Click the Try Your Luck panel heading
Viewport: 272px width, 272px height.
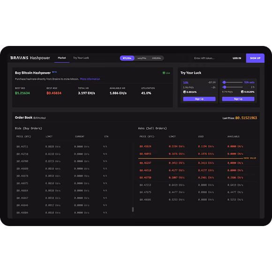pyautogui.click(x=191, y=73)
